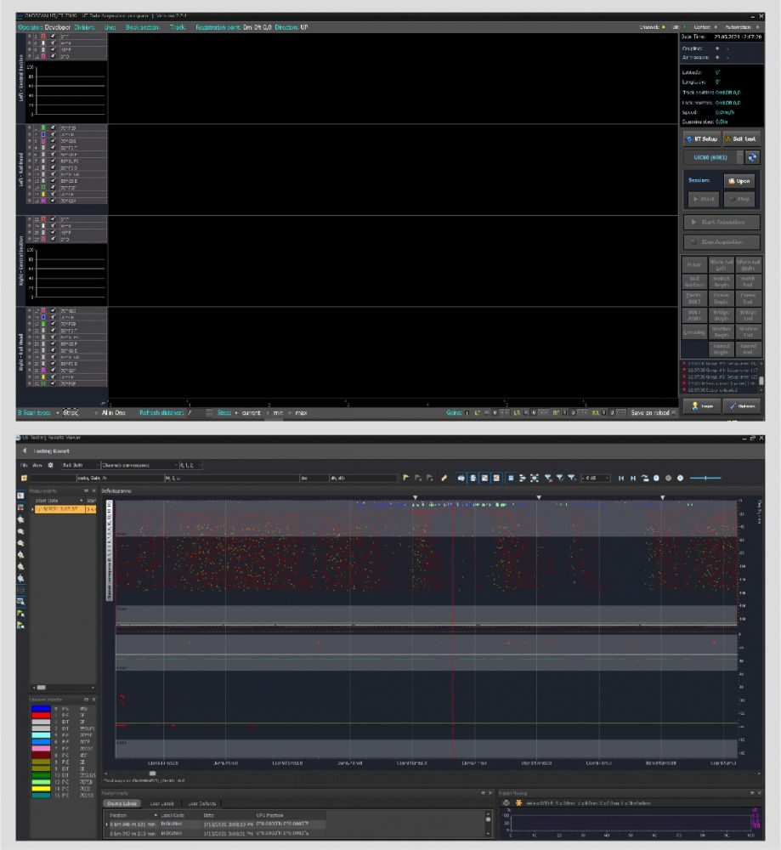The height and width of the screenshot is (850, 781).
Task: Open the File menu in Results Viewer
Action: (25, 466)
